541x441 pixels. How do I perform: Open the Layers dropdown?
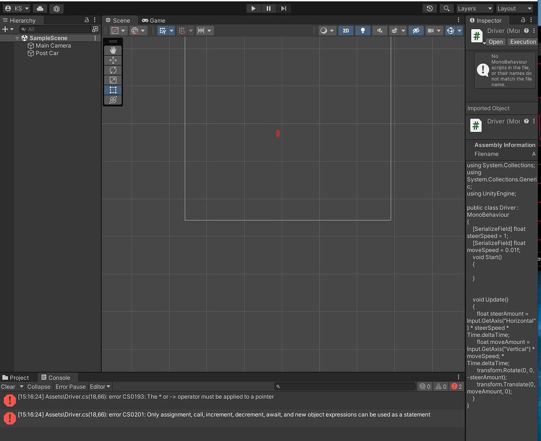[474, 8]
